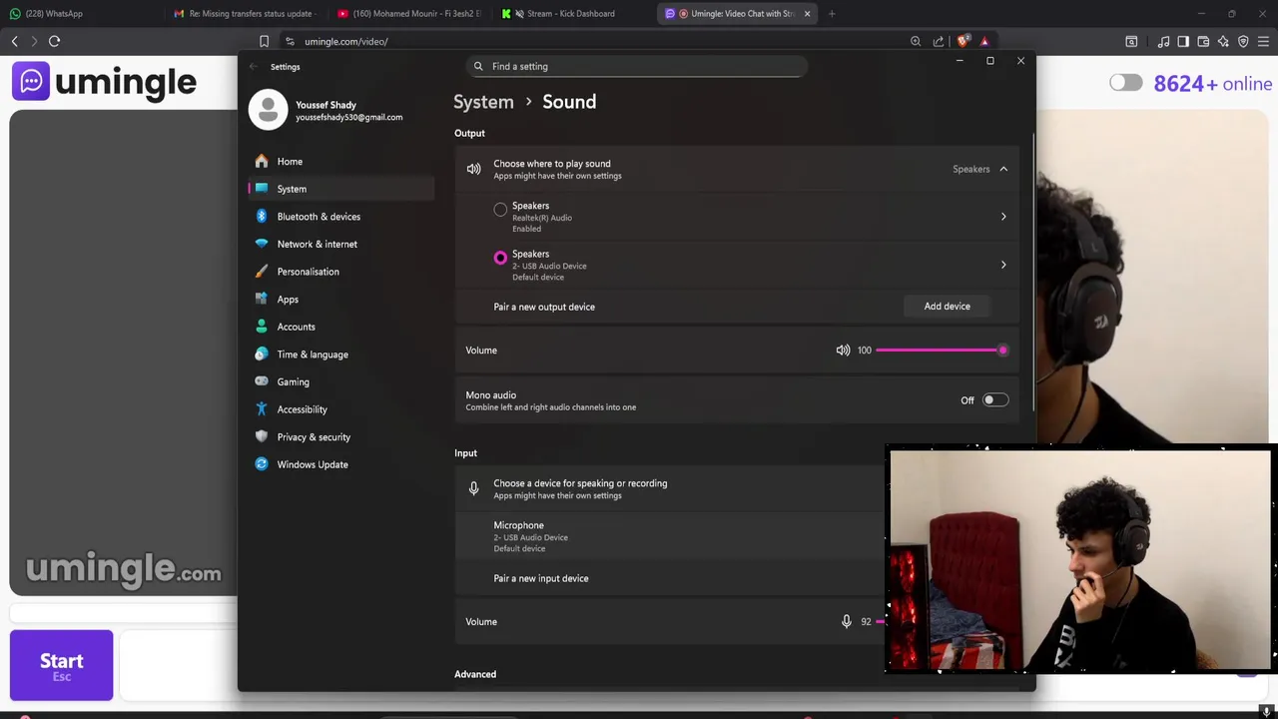Viewport: 1278px width, 719px height.
Task: Open Network & internet settings
Action: (340, 244)
